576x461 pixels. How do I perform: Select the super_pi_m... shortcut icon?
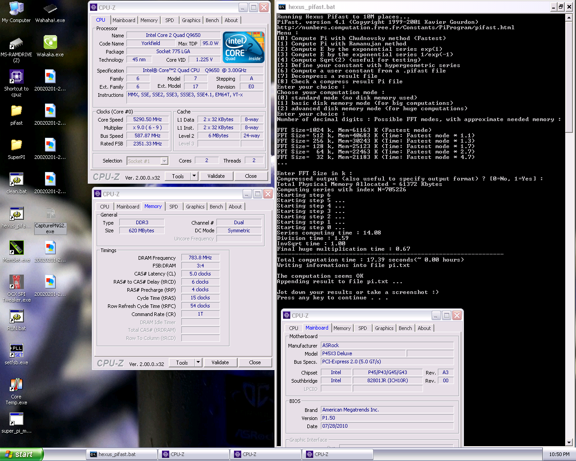16,423
